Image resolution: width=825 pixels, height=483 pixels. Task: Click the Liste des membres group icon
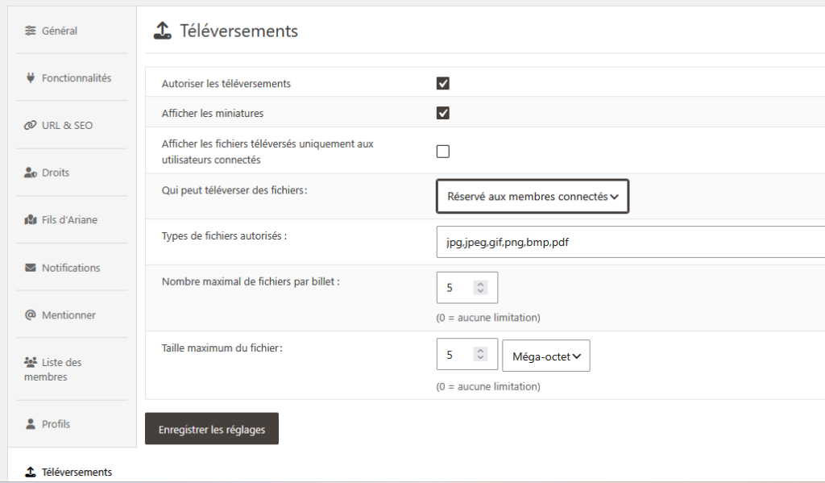(31, 362)
